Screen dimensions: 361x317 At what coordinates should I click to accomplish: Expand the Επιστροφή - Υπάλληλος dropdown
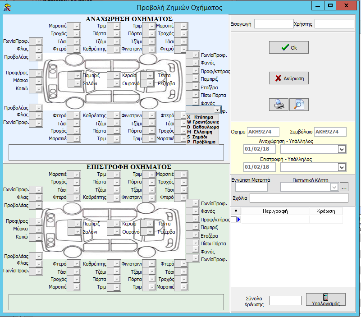tap(342, 167)
